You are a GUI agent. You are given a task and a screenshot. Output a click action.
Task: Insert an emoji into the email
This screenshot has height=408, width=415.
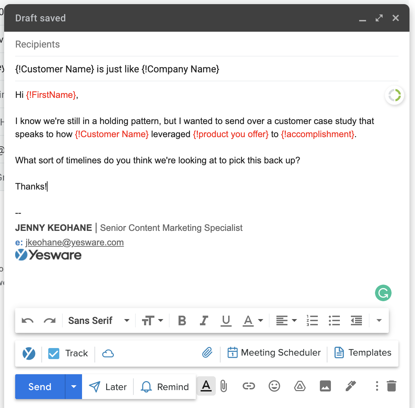[274, 386]
